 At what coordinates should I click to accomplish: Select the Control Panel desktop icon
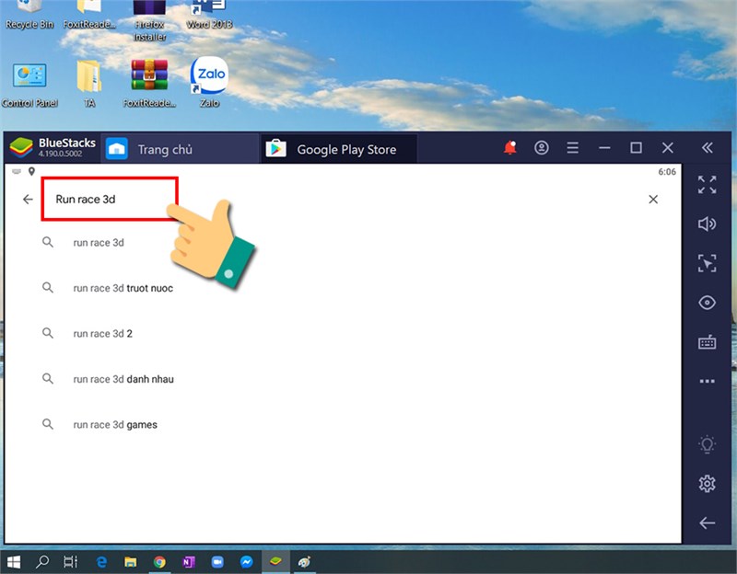pyautogui.click(x=29, y=85)
